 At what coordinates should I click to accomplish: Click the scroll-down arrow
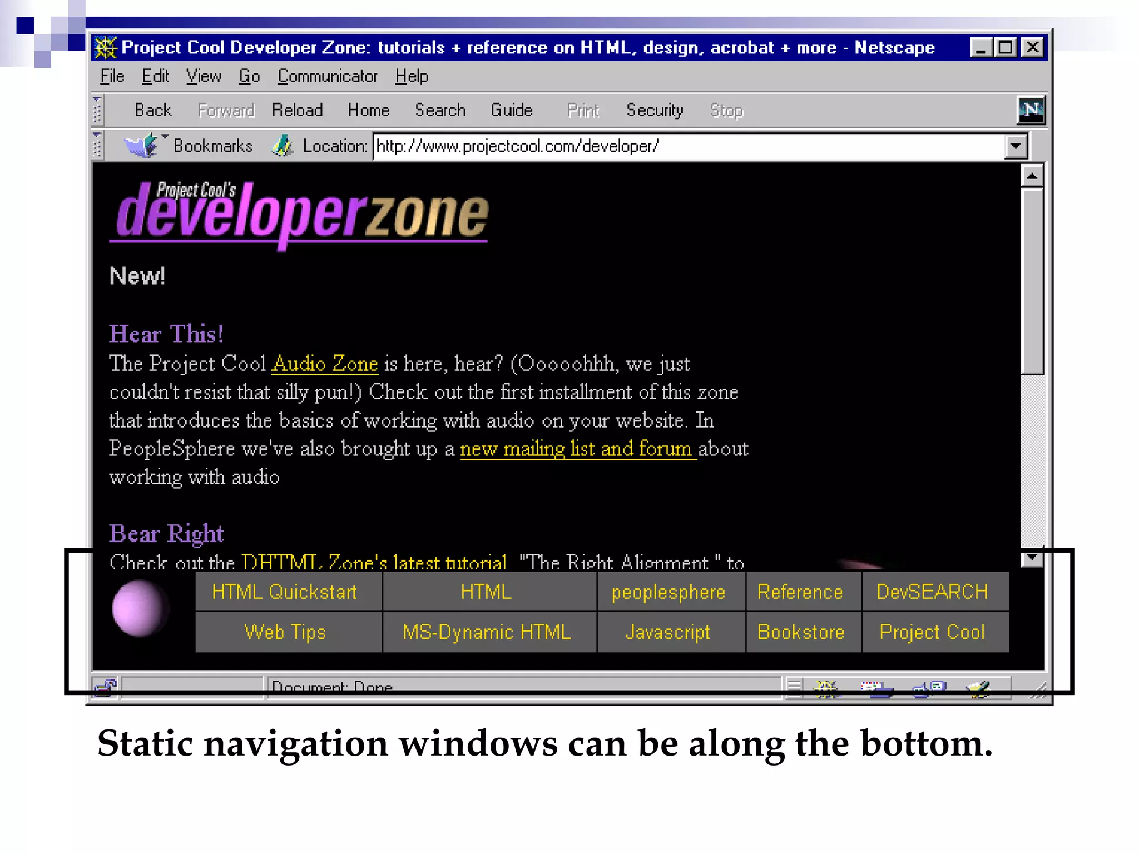coord(1032,557)
